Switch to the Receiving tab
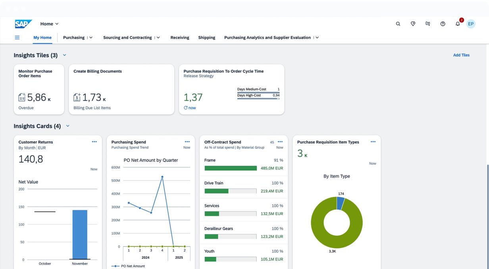 pyautogui.click(x=180, y=38)
